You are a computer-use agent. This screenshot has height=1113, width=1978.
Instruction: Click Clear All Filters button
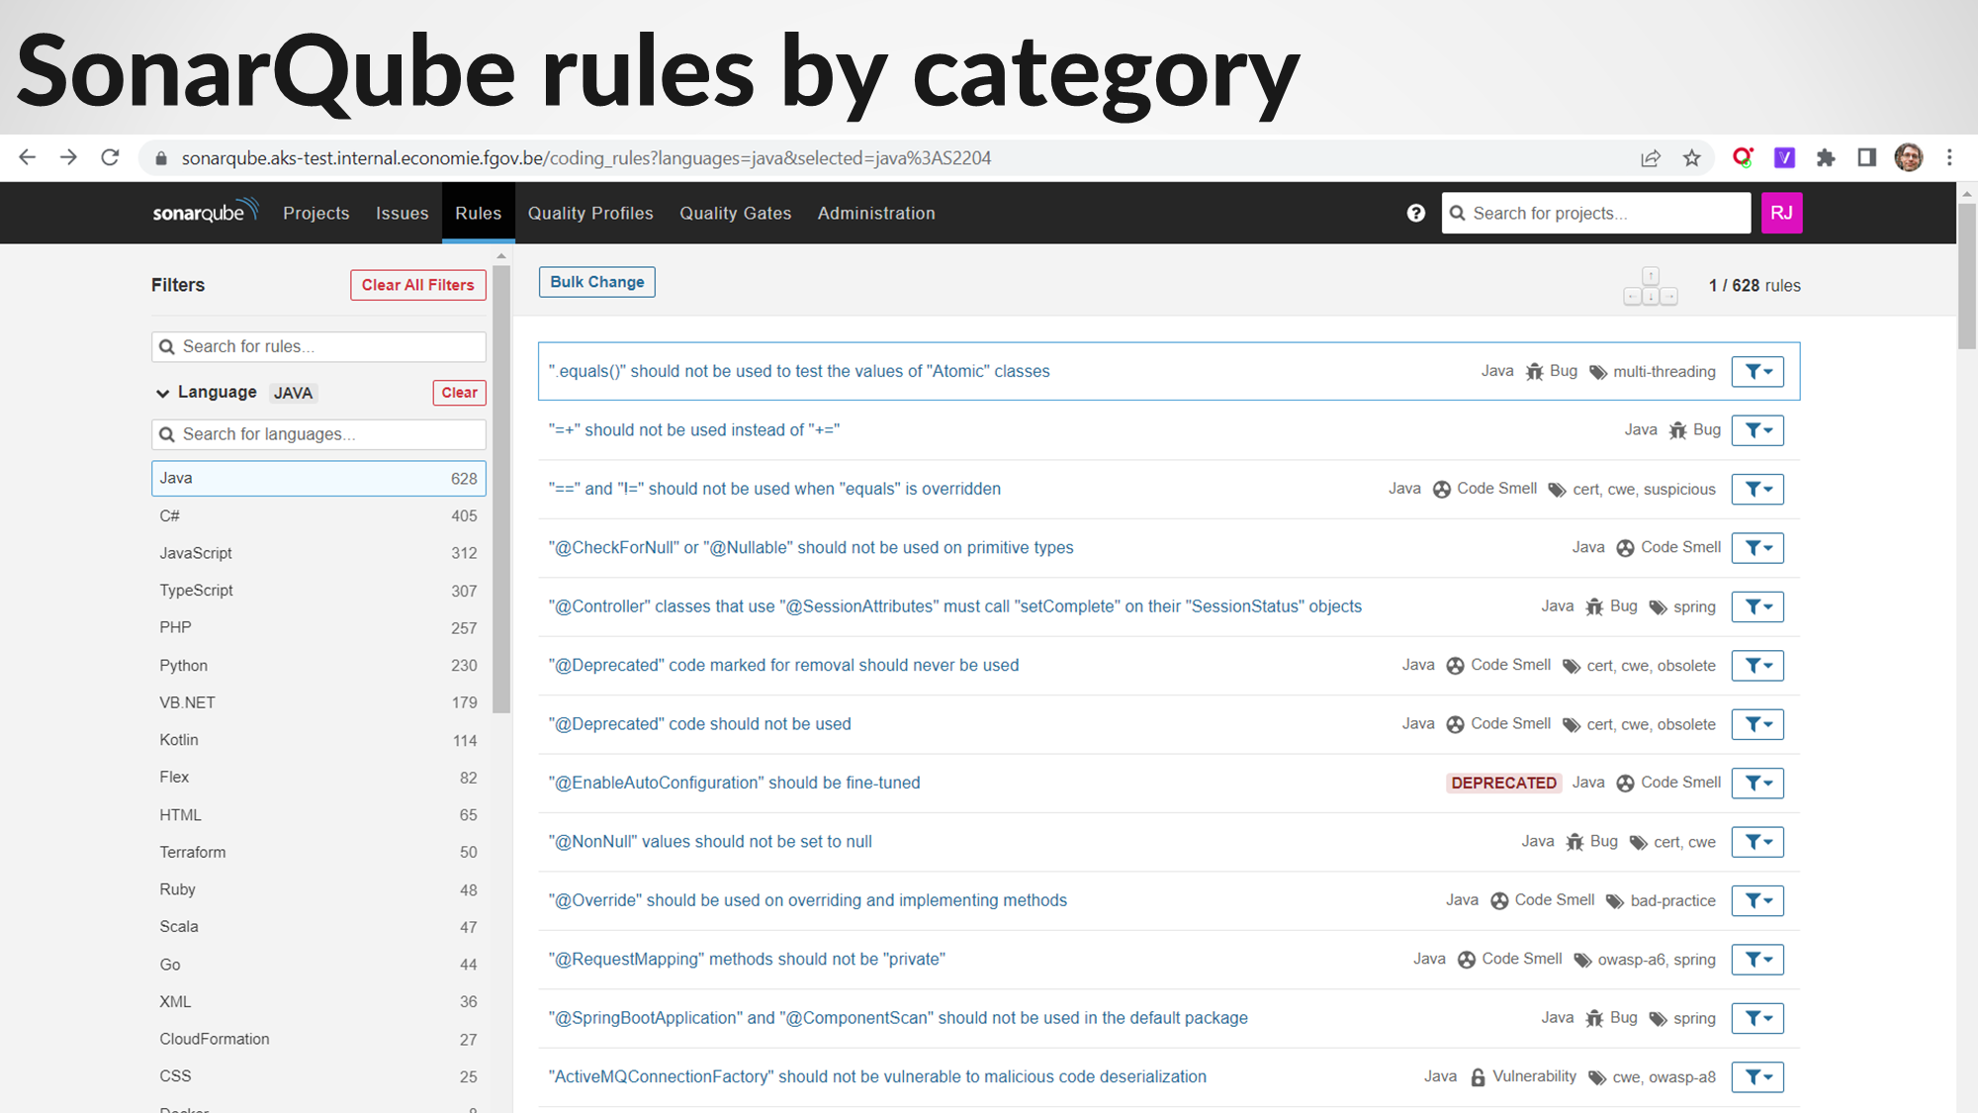point(417,285)
